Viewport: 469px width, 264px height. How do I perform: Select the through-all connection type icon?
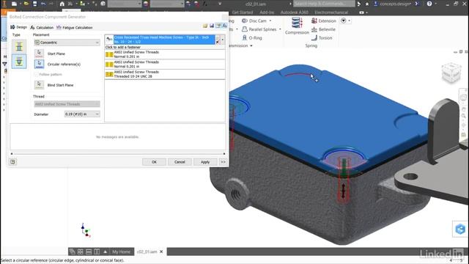point(19,46)
